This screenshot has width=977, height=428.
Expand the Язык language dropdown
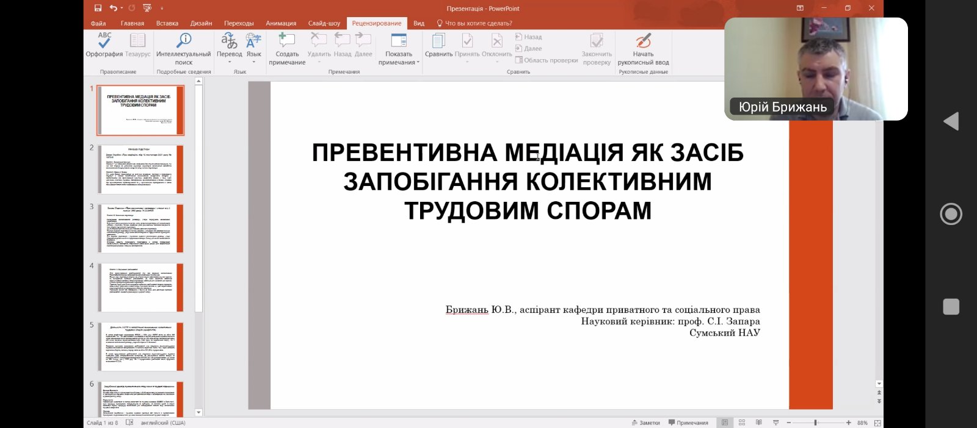coord(253,62)
